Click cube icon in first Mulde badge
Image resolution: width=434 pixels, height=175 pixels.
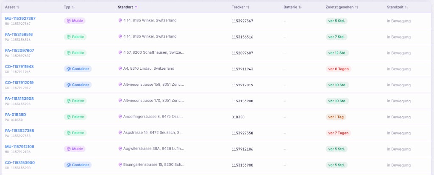tap(69, 21)
